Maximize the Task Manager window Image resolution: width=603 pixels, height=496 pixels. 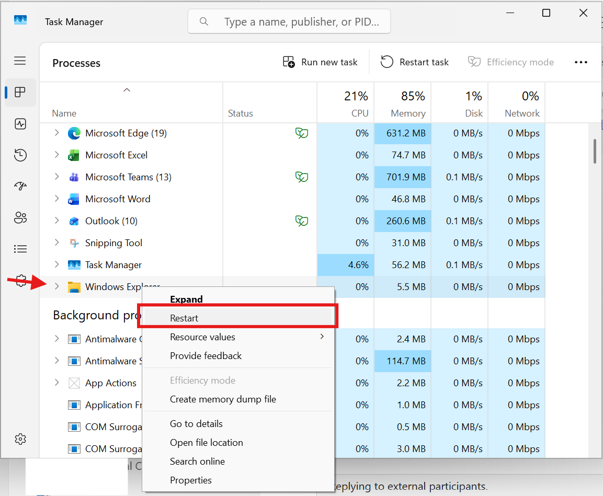click(546, 13)
